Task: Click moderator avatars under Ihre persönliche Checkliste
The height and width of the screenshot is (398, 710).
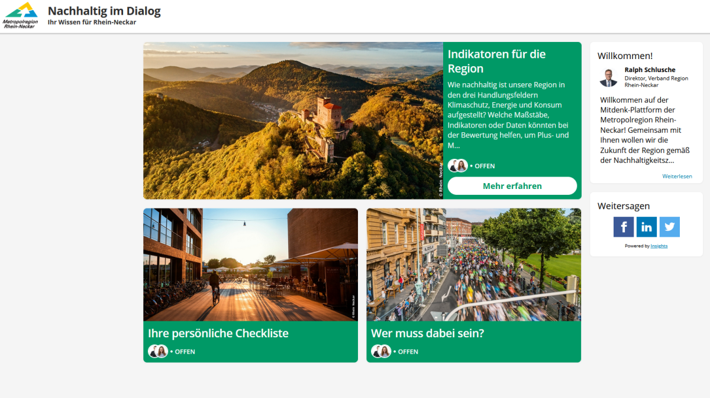Action: pyautogui.click(x=157, y=351)
